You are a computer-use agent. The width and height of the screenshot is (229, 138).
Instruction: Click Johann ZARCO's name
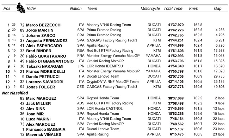point(41,35)
